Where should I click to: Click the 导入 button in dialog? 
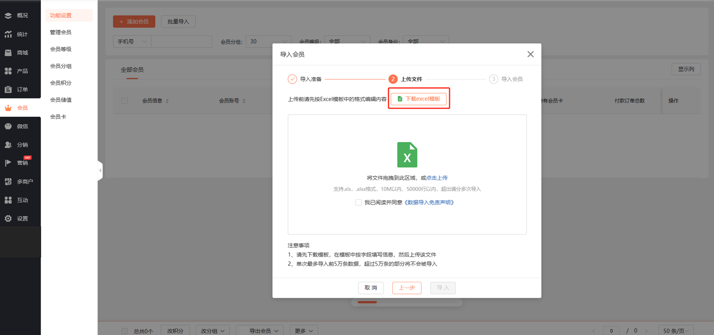pos(443,288)
